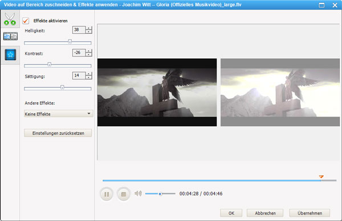Image resolution: width=342 pixels, height=221 pixels.
Task: Increase Helligkeit with the up arrow
Action: pos(89,28)
